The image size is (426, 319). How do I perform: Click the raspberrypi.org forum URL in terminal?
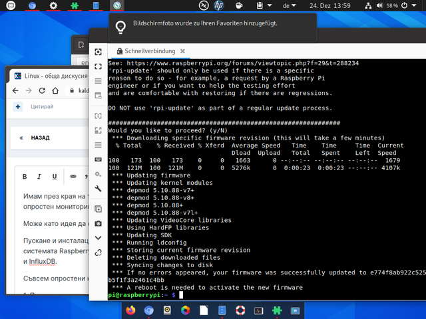click(x=242, y=63)
